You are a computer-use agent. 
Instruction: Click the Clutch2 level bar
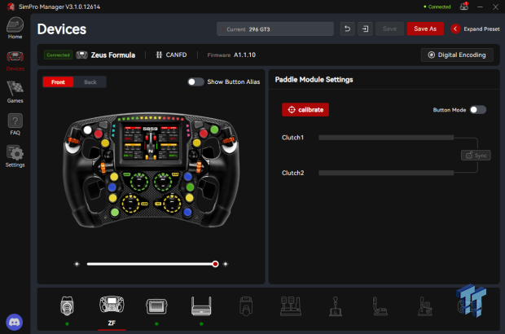coord(386,173)
